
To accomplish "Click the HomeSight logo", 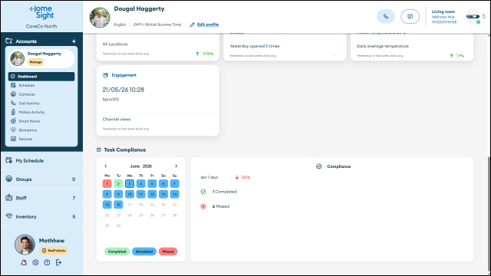I will pyautogui.click(x=41, y=12).
